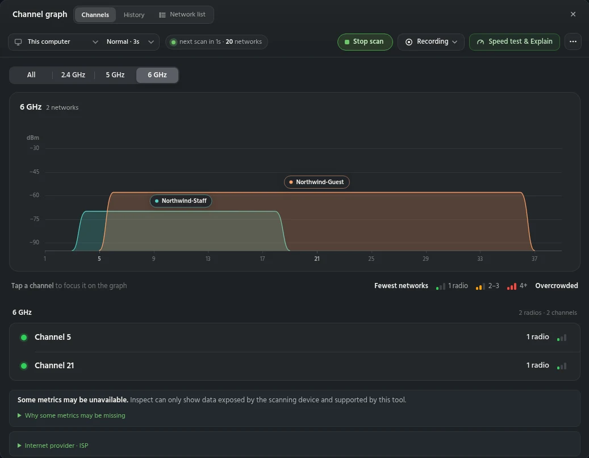Viewport: 589px width, 458px height.
Task: Click "1 radio" text in Channel 21 row
Action: click(x=537, y=365)
